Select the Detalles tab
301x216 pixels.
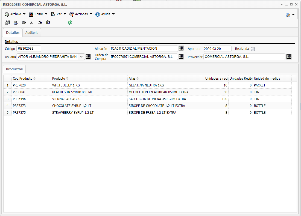tap(13, 32)
